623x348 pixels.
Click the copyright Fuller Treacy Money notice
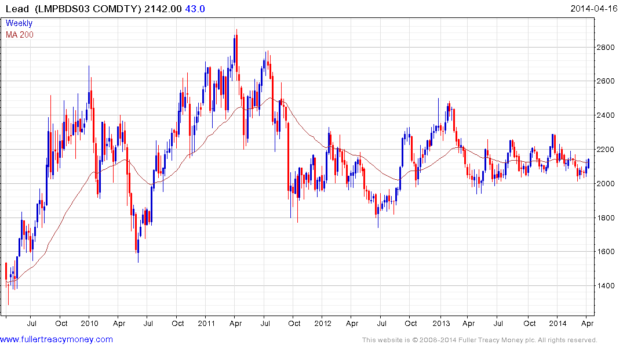pos(480,340)
